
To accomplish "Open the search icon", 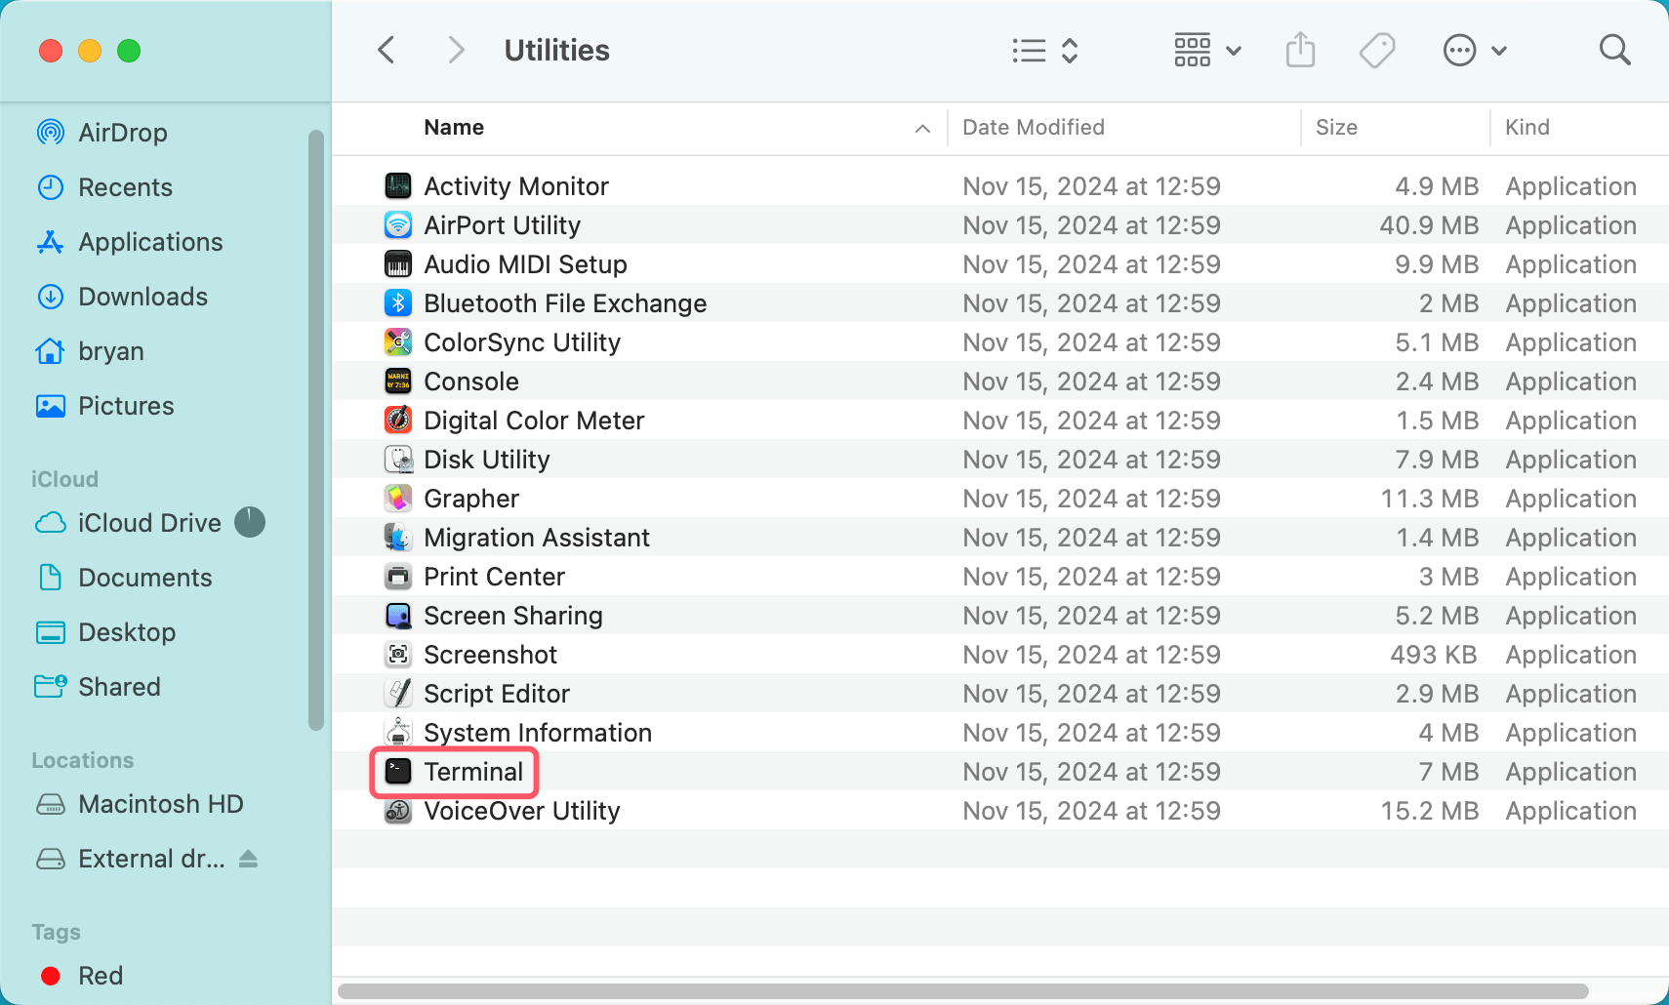I will [1613, 49].
